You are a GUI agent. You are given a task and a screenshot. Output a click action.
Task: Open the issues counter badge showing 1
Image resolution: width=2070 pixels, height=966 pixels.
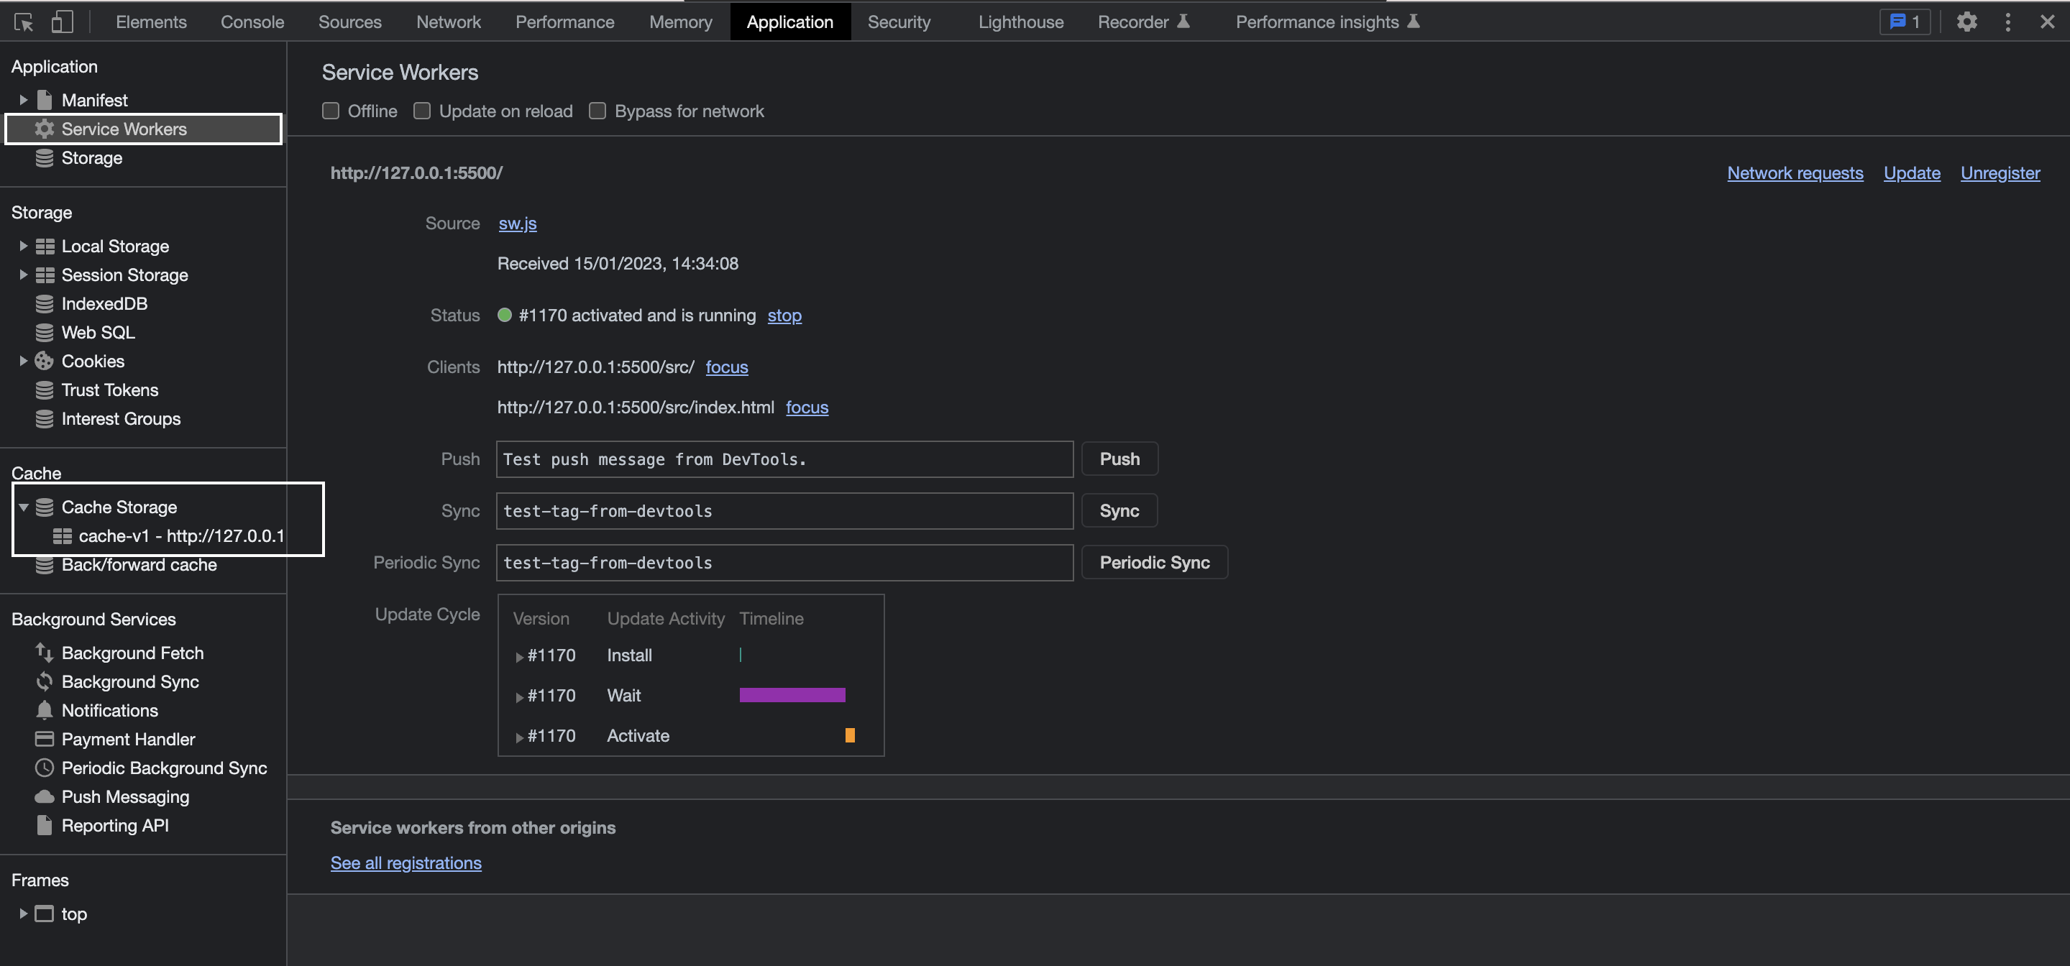(x=1905, y=22)
